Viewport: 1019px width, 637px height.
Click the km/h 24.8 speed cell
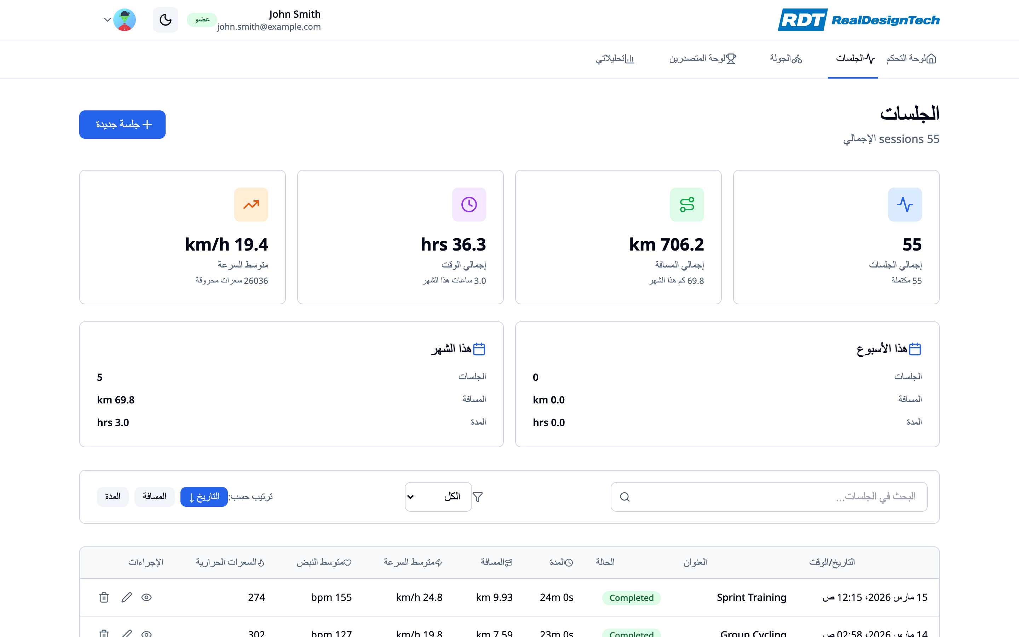coord(419,597)
